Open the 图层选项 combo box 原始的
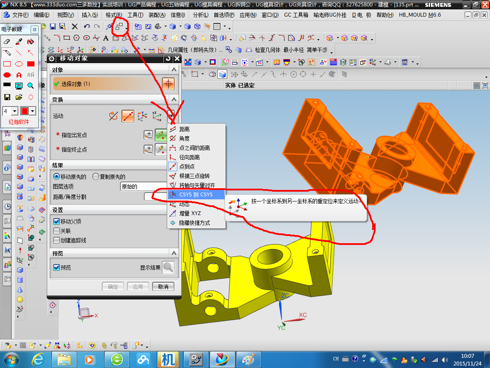 pyautogui.click(x=144, y=187)
